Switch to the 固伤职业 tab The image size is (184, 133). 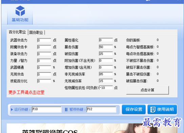pyautogui.click(x=36, y=32)
